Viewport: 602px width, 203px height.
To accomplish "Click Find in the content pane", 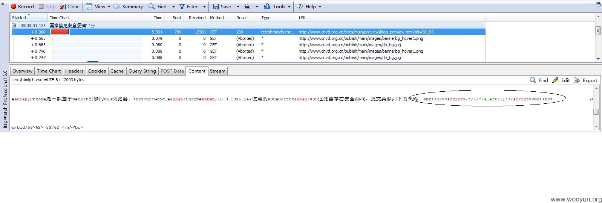I will point(539,80).
